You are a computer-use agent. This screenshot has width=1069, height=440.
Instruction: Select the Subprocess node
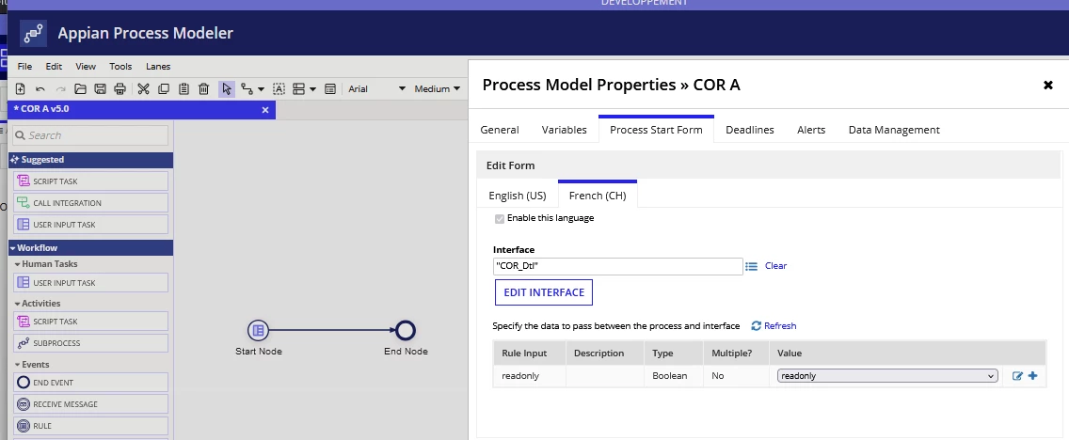click(x=90, y=343)
